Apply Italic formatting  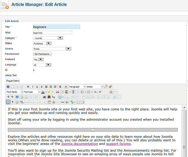(33, 87)
